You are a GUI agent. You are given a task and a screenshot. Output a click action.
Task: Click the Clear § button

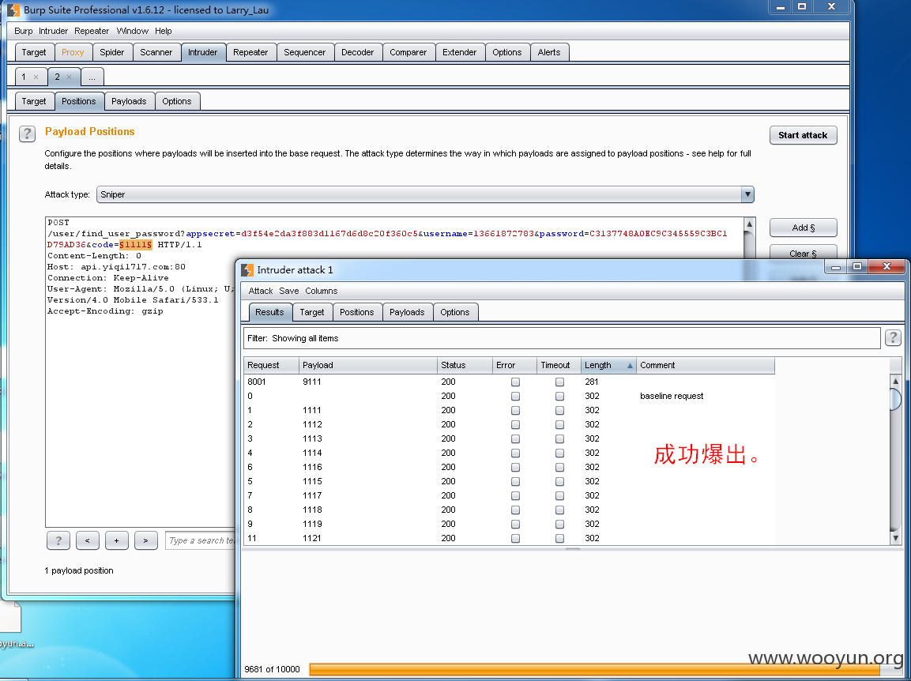click(x=803, y=253)
